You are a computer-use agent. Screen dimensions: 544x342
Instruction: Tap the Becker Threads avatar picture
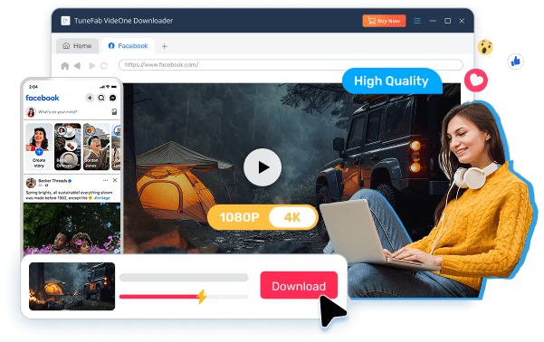[31, 183]
